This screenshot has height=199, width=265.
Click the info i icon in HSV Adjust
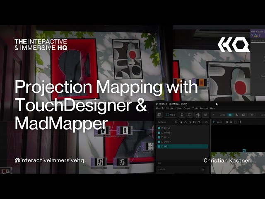[260, 36]
